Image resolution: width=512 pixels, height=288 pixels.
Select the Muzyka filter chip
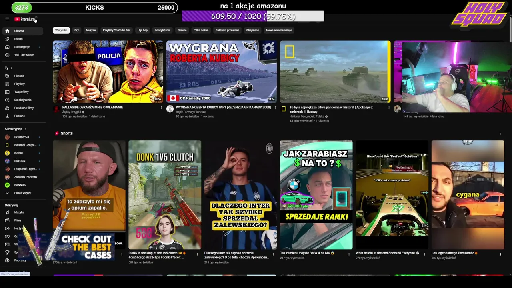91,30
